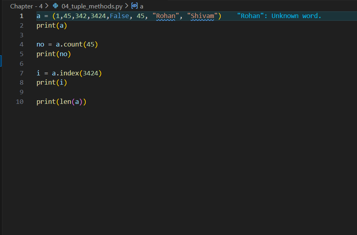Click the "Rohan" string with squiggle
Screen dimensions: 357x235
[165, 16]
